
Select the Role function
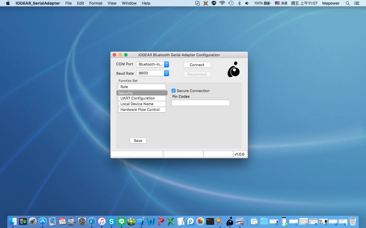(x=142, y=87)
